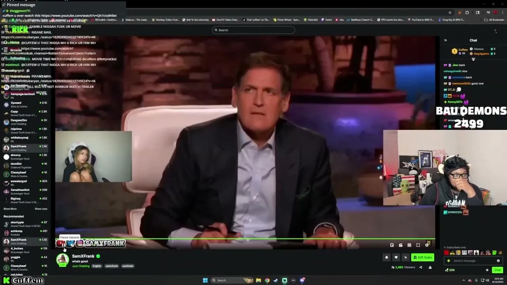This screenshot has height=285, width=507.
Task: Open recommended channel schlump
Action: click(25, 232)
